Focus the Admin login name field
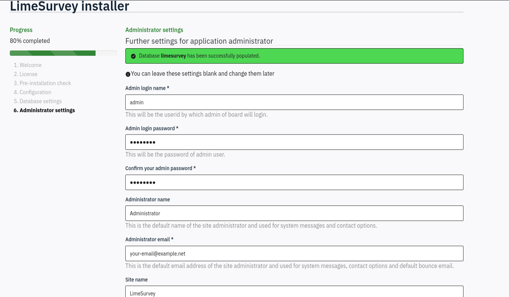The image size is (509, 297). 294,102
